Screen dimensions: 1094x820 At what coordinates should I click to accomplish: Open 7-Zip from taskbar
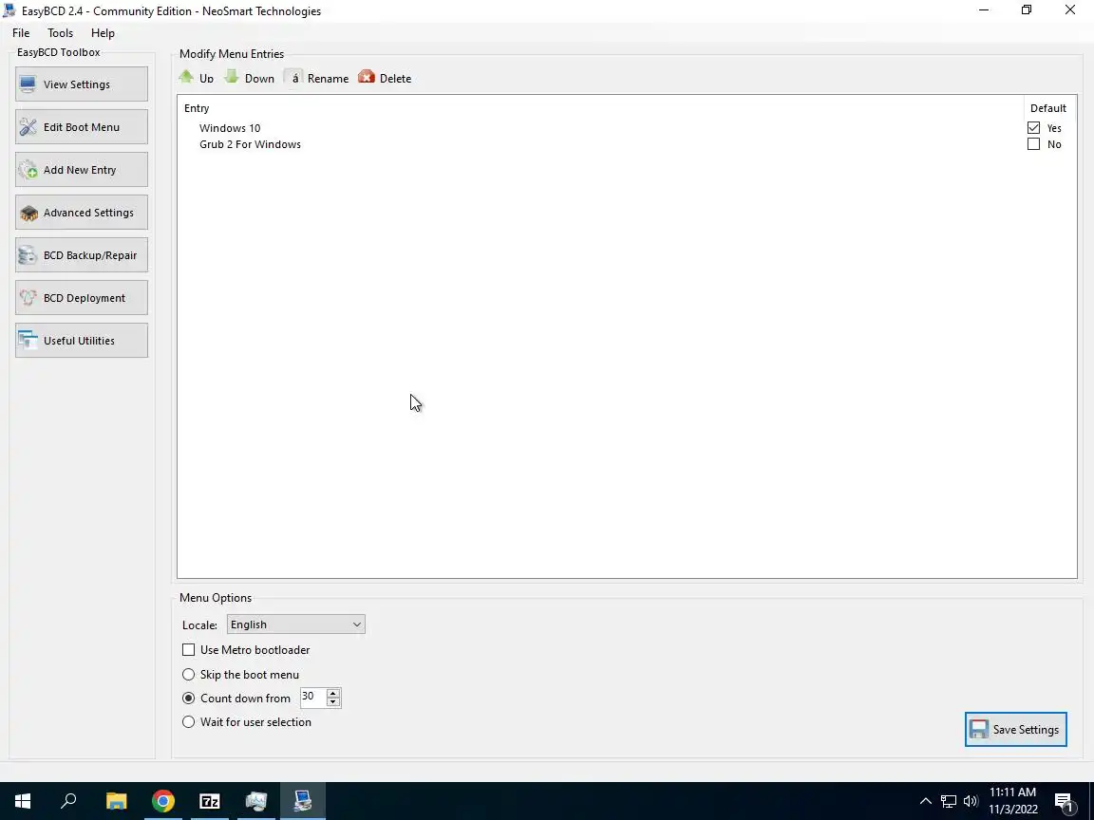209,801
